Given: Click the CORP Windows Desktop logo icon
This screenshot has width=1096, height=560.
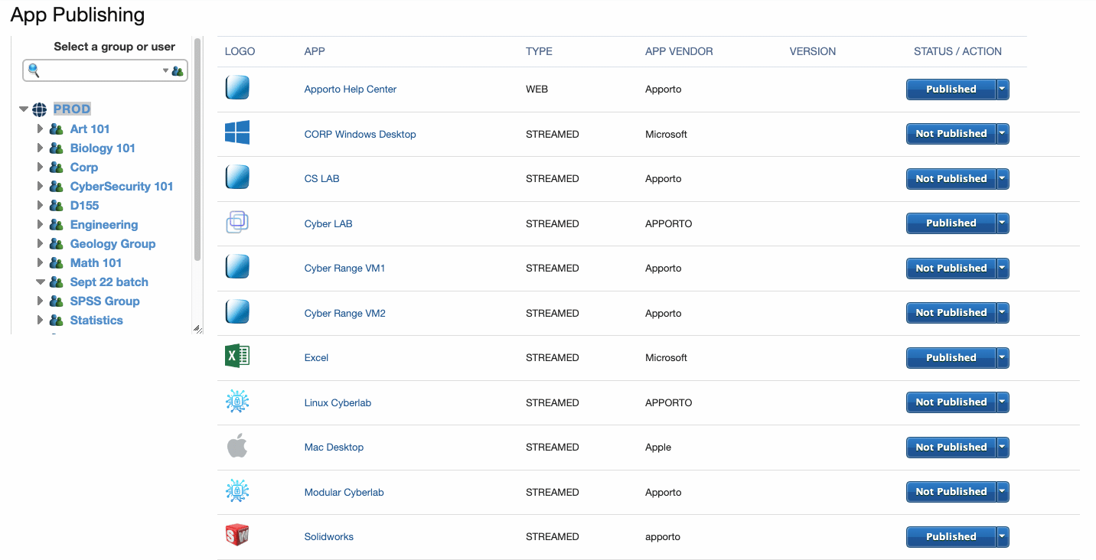Looking at the screenshot, I should click(237, 132).
